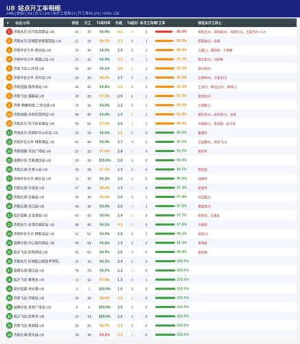Click 淄博云湃-理工站-UB station name
300x344 pixels.
point(29,270)
